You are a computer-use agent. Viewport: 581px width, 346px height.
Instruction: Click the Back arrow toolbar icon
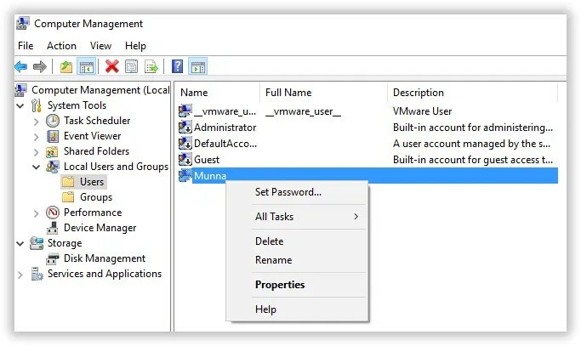pyautogui.click(x=21, y=66)
